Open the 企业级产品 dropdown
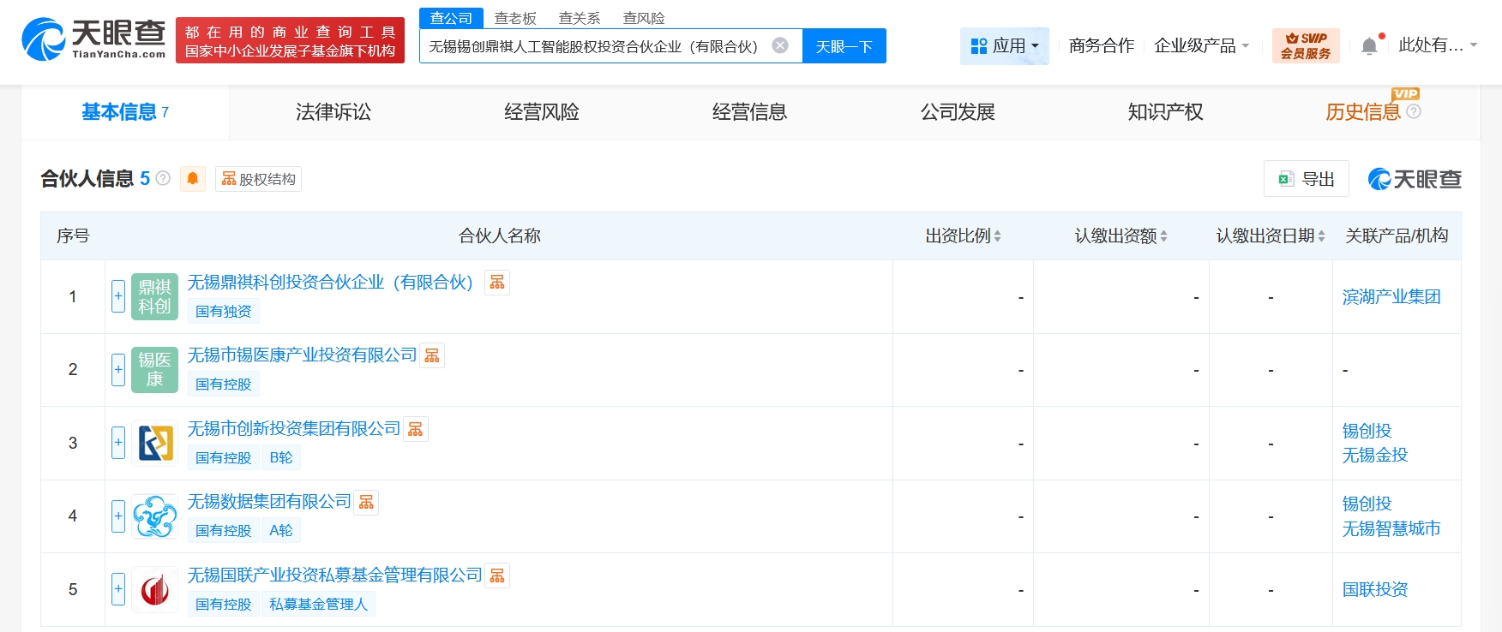 click(x=1201, y=45)
